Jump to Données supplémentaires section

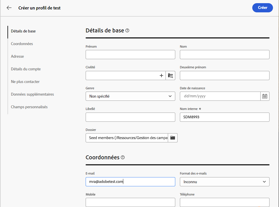32,94
